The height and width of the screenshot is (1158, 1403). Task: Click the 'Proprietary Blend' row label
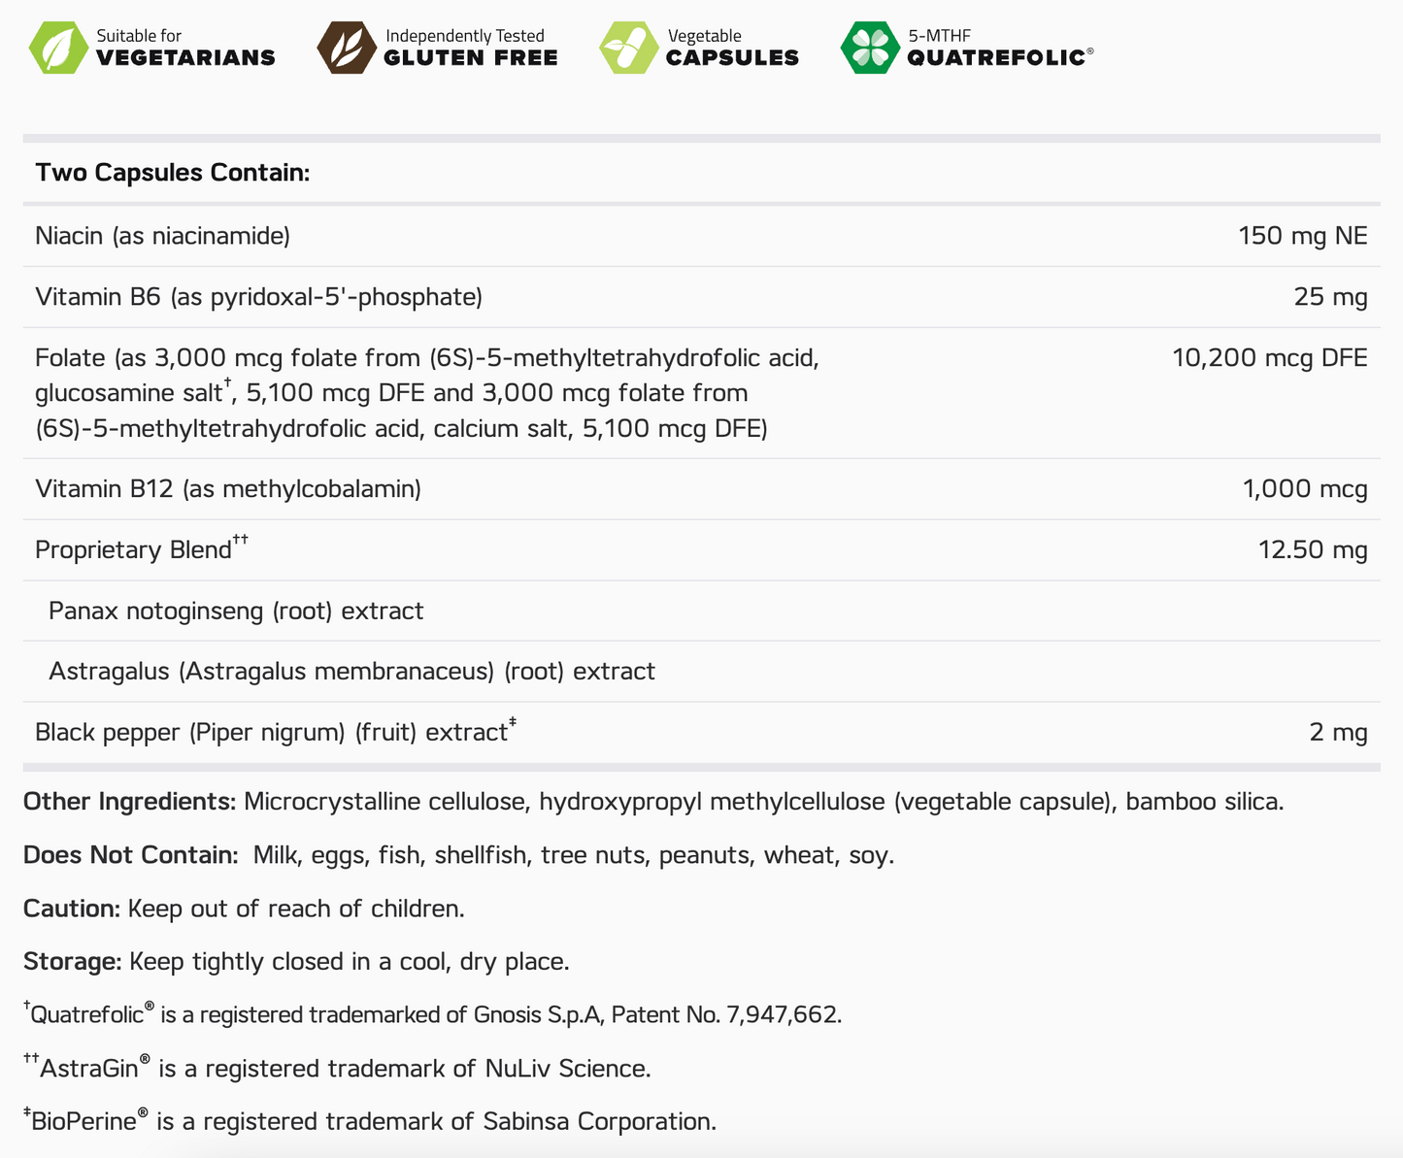[134, 550]
